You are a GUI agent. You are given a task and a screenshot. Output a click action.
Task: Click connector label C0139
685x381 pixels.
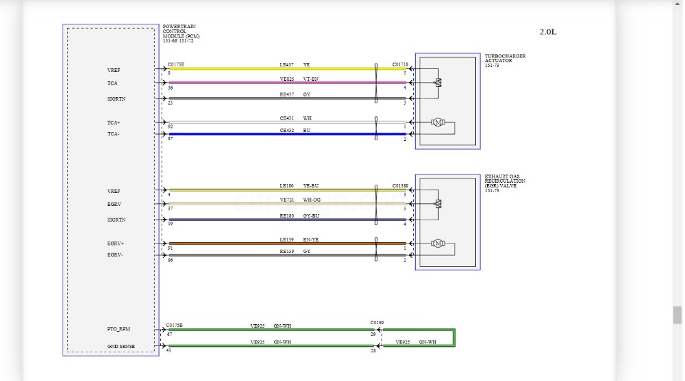377,322
